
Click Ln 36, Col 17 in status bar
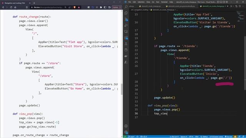[174, 136]
